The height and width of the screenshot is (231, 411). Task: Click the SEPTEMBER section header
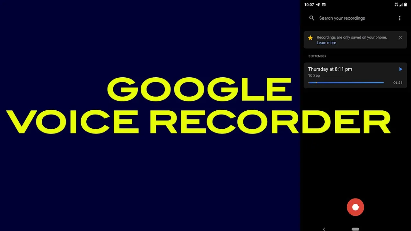[x=318, y=56]
